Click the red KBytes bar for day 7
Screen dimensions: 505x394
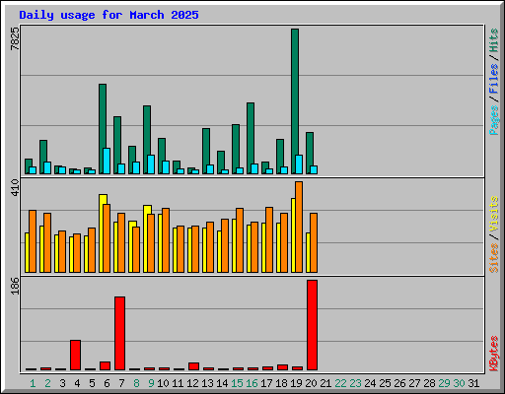[x=119, y=333]
